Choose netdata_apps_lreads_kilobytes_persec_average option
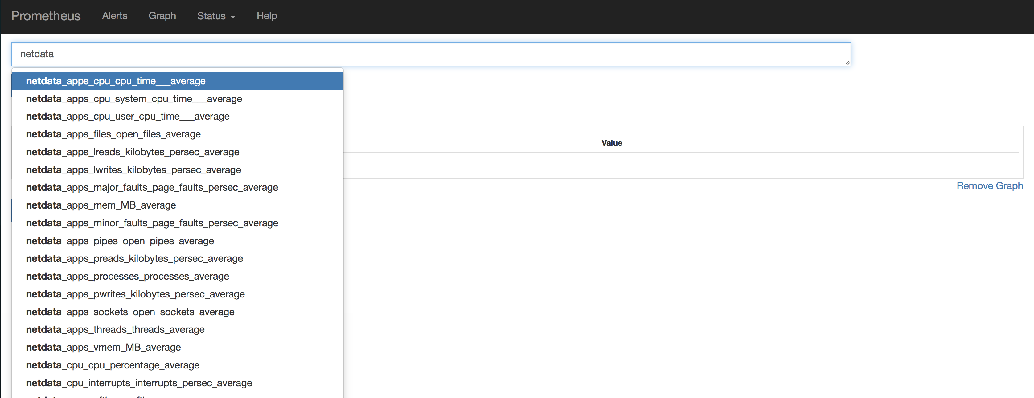Screen dimensions: 1034x398 point(133,152)
